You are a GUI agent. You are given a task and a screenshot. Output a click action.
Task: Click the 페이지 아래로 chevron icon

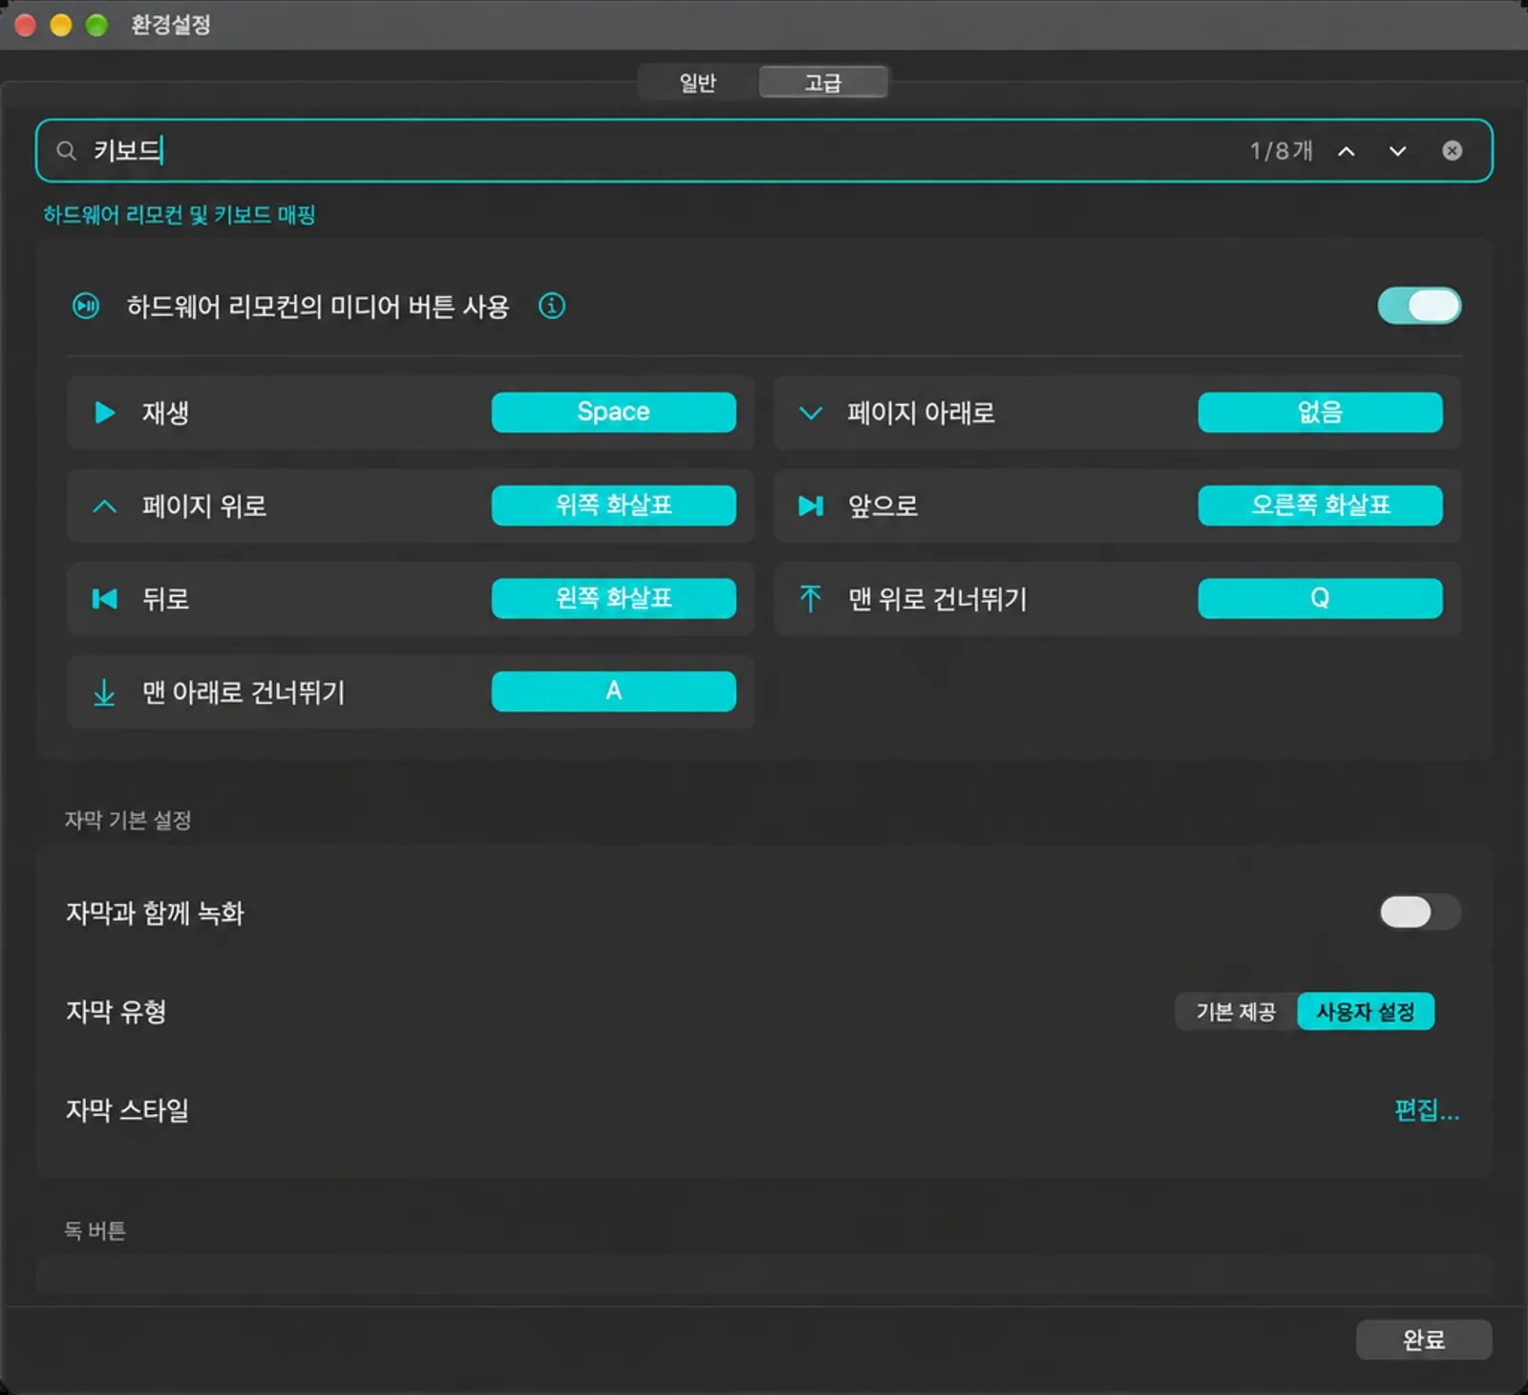811,413
